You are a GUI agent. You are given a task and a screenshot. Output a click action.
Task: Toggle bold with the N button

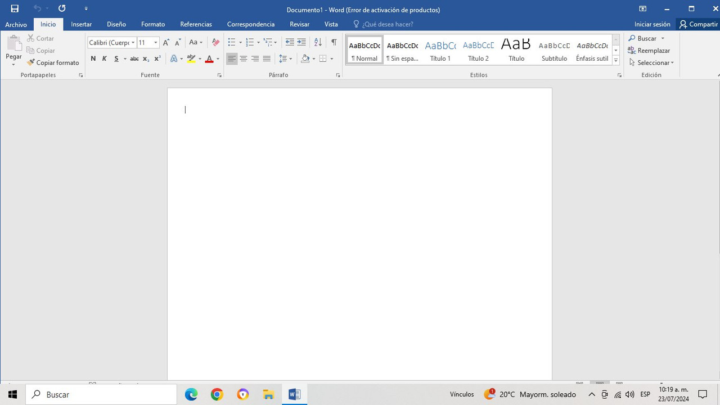tap(93, 58)
